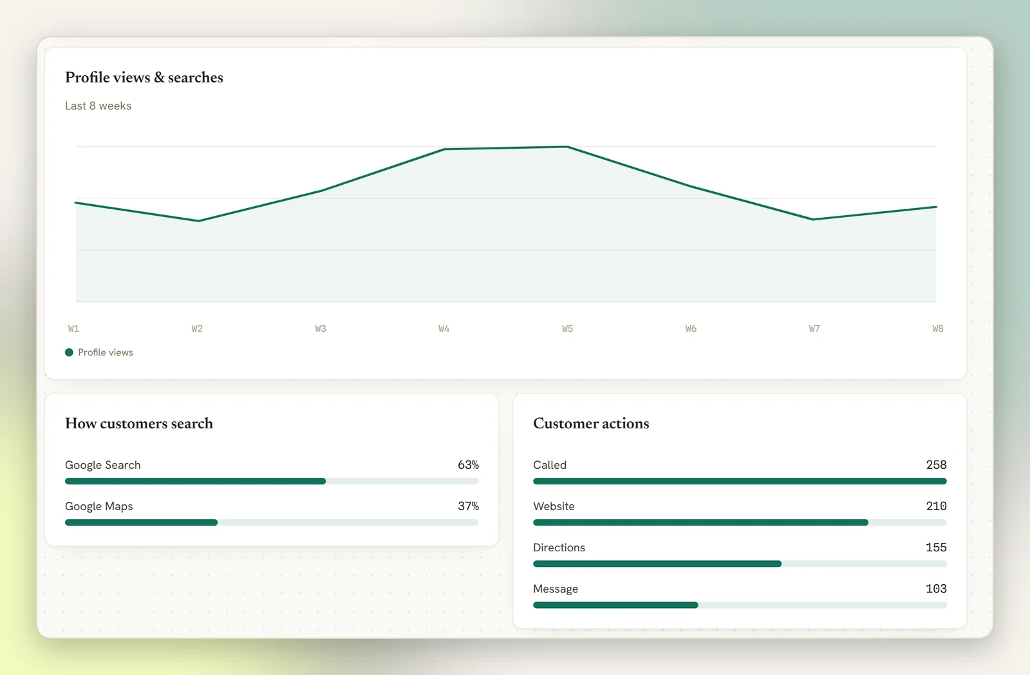Click the Directions label
This screenshot has width=1030, height=675.
coord(559,547)
